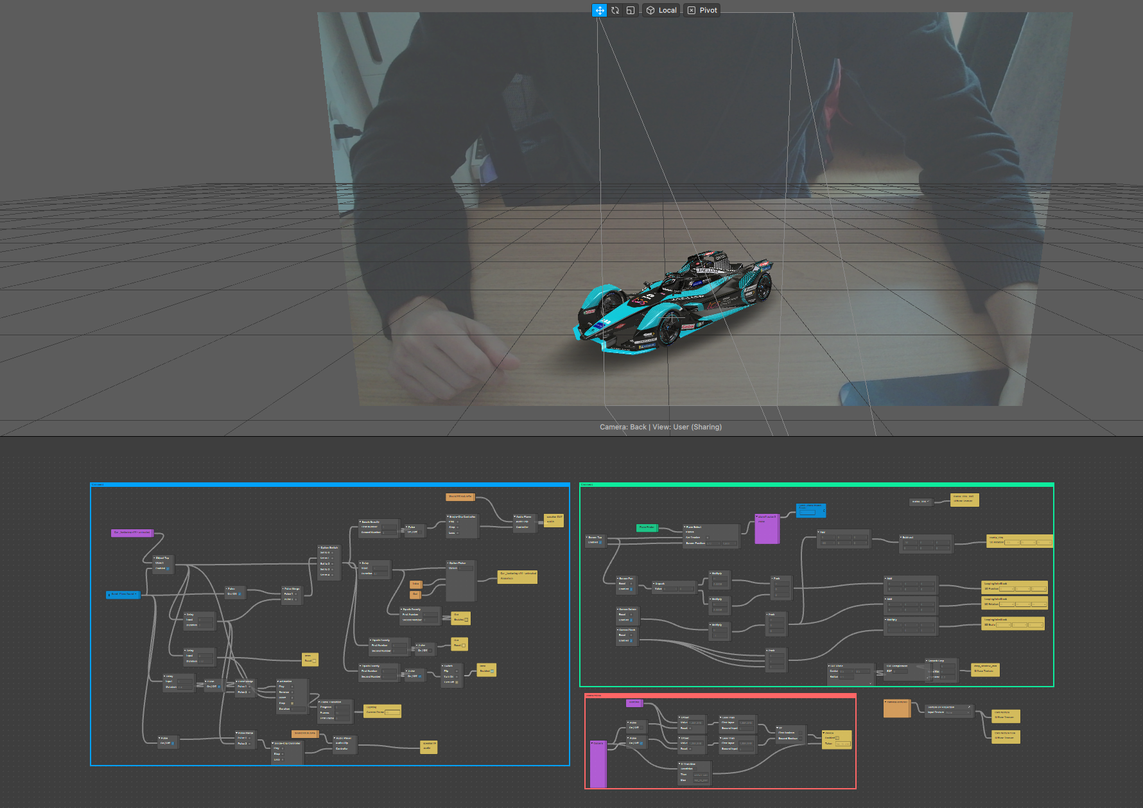Collapse the If Then Else patch node

(679, 764)
